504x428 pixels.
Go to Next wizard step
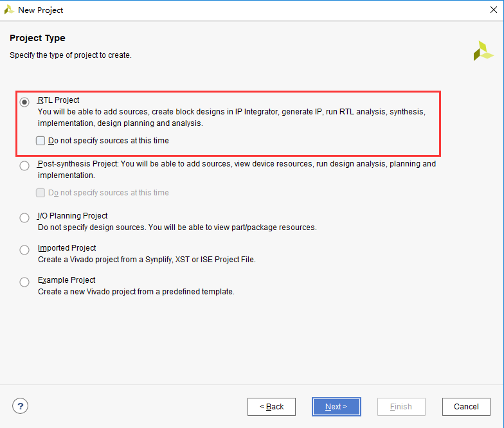[336, 407]
